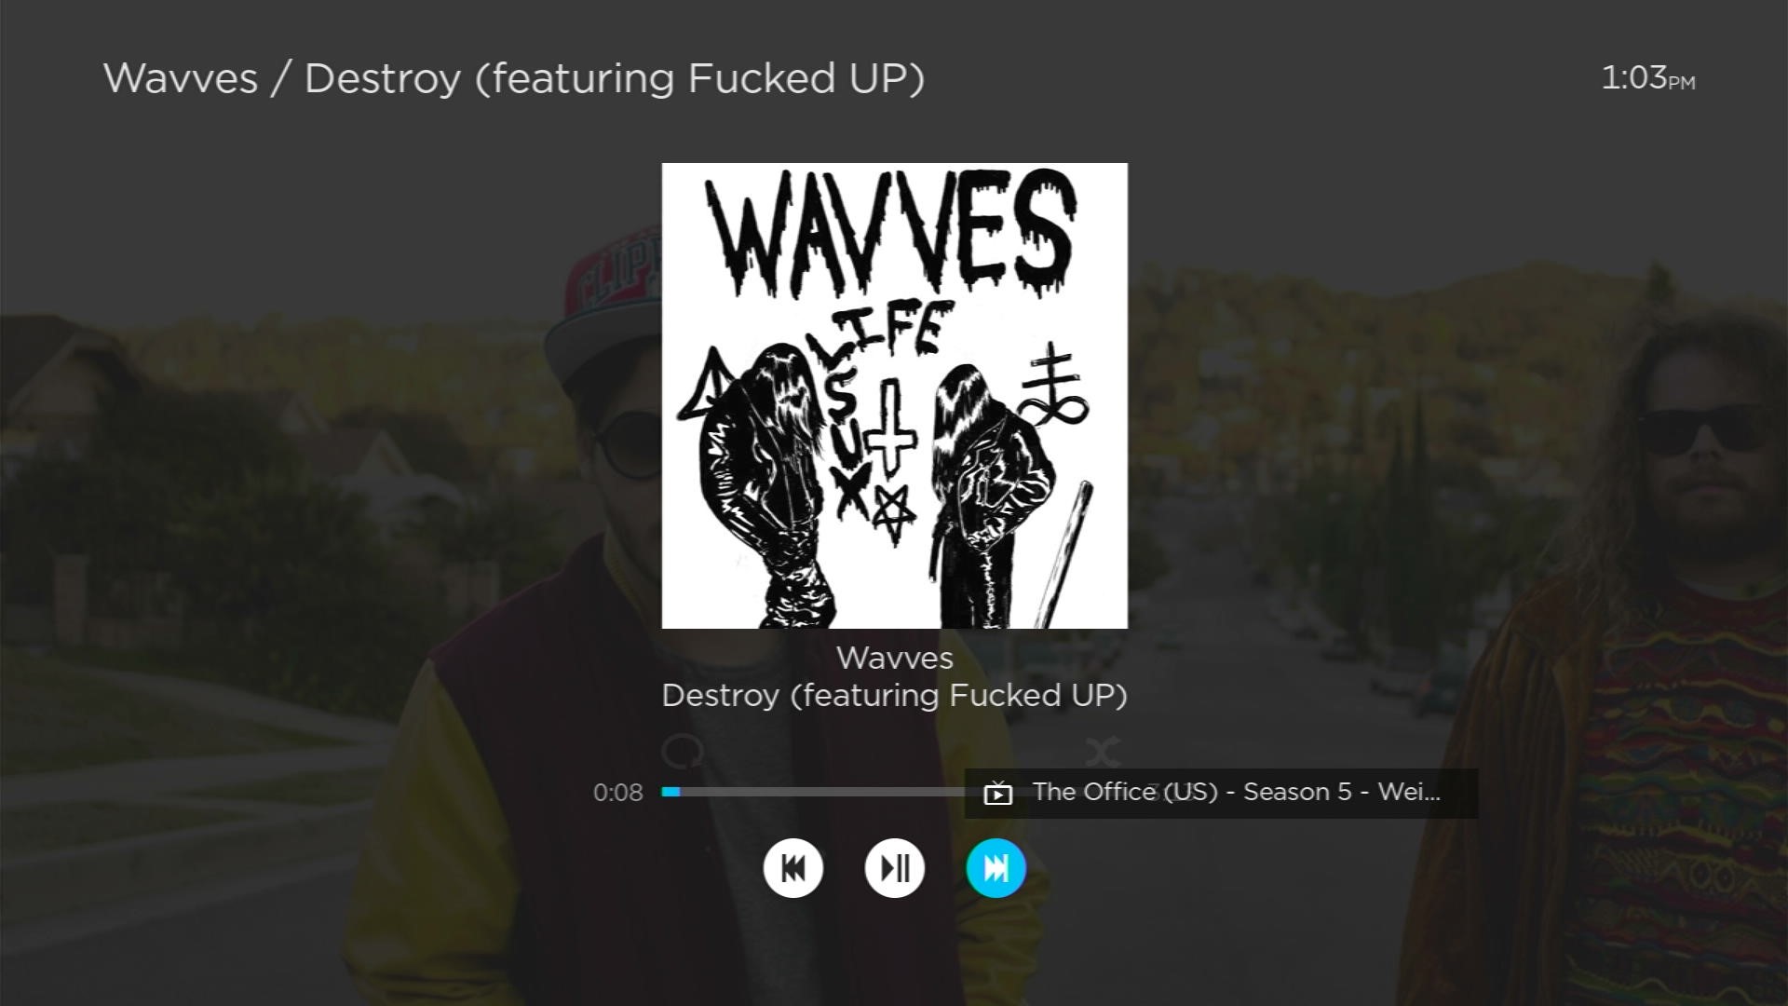Open The Office (US) Season 5 notification
This screenshot has height=1006, width=1788.
coord(1221,793)
